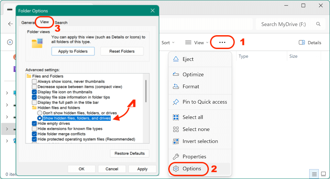Image resolution: width=330 pixels, height=179 pixels.
Task: Choose Pin to Quick access
Action: click(x=200, y=102)
